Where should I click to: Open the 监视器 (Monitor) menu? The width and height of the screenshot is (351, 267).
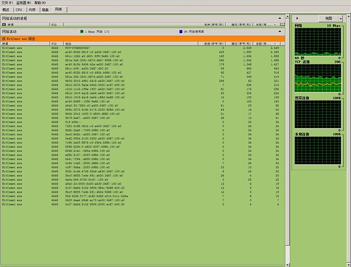coord(24,3)
